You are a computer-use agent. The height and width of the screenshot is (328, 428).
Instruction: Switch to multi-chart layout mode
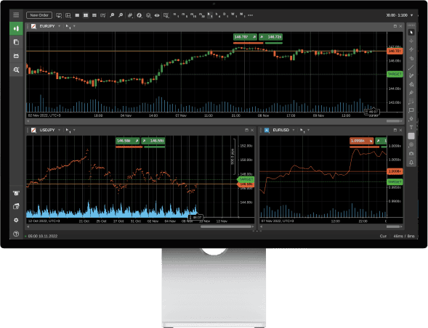(x=86, y=15)
